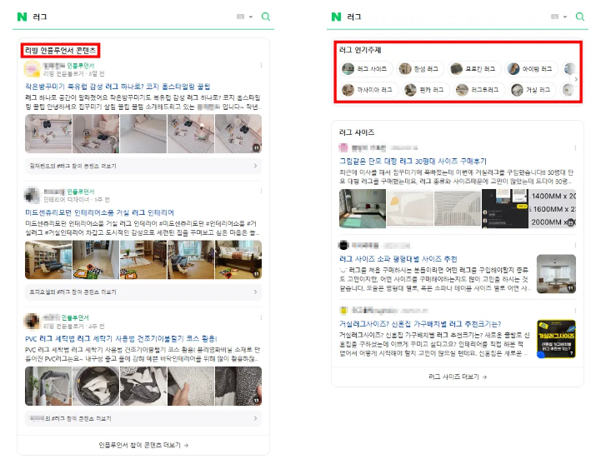Open the bedroom photo in the 미드센츄리모던 post
The image size is (601, 464).
238,260
